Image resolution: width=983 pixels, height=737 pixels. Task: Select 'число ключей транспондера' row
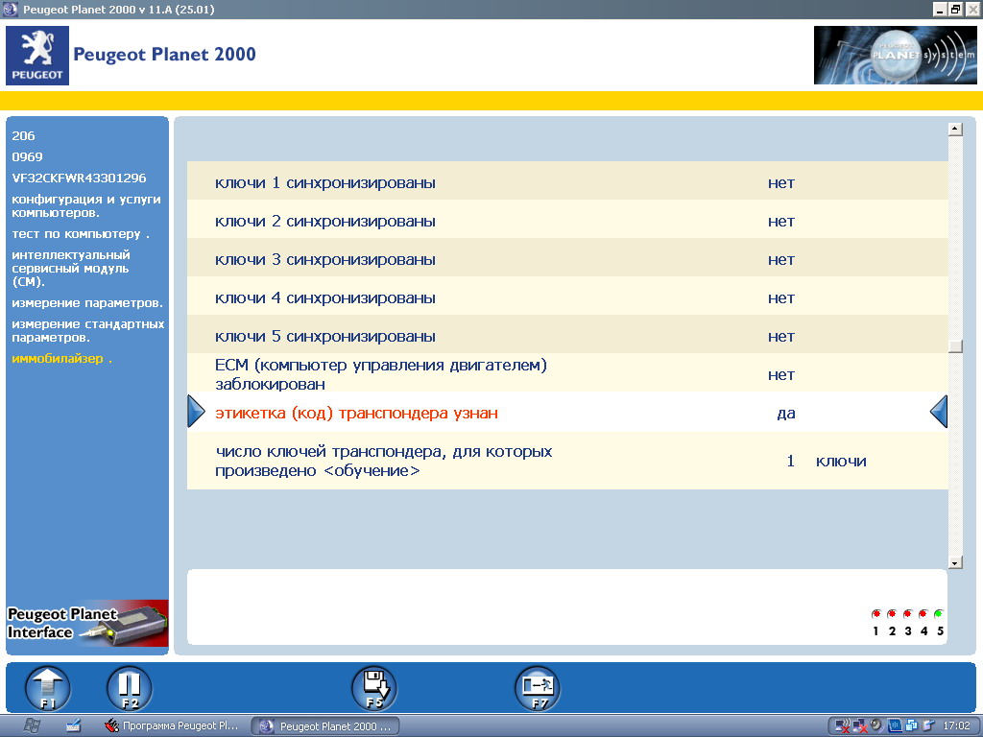point(567,461)
